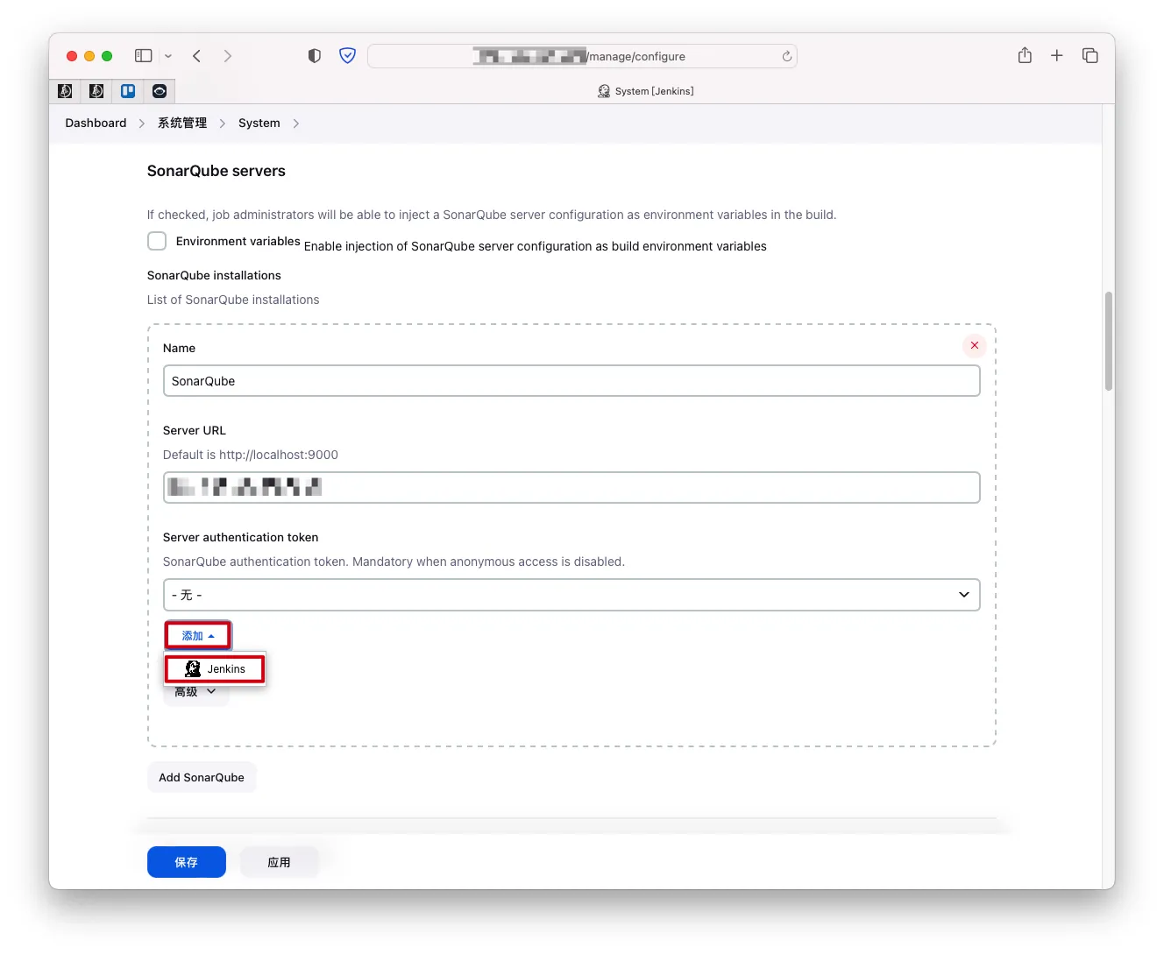Click the 添加 dropdown button
The width and height of the screenshot is (1164, 954).
[198, 636]
